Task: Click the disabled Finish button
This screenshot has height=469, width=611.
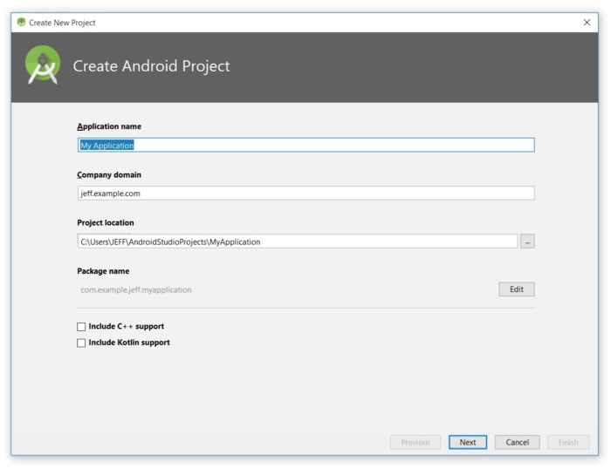Action: [568, 442]
